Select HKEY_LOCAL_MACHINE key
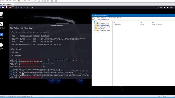Viewport: 175px width, 98px height. [x=103, y=27]
